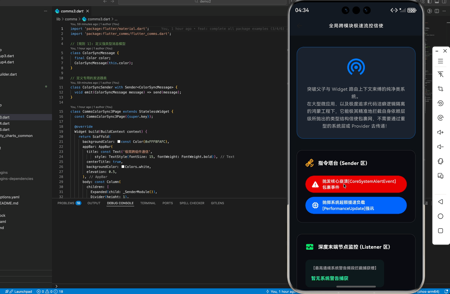450x294 pixels.
Task: Open editor more actions ellipsis
Action: pos(444,11)
